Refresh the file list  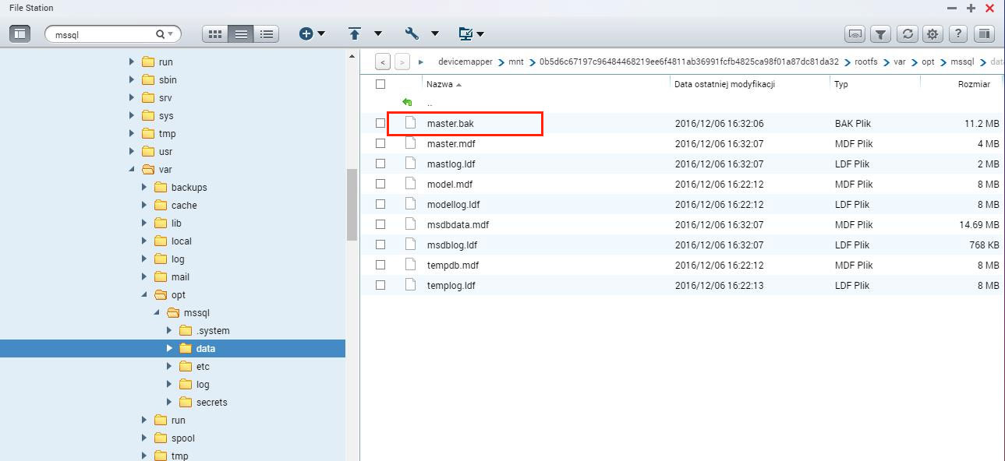pos(907,34)
